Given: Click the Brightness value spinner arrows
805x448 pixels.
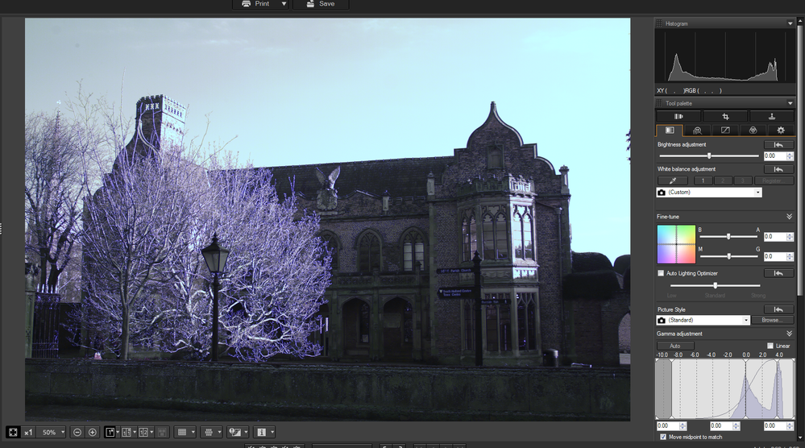Looking at the screenshot, I should pyautogui.click(x=790, y=156).
